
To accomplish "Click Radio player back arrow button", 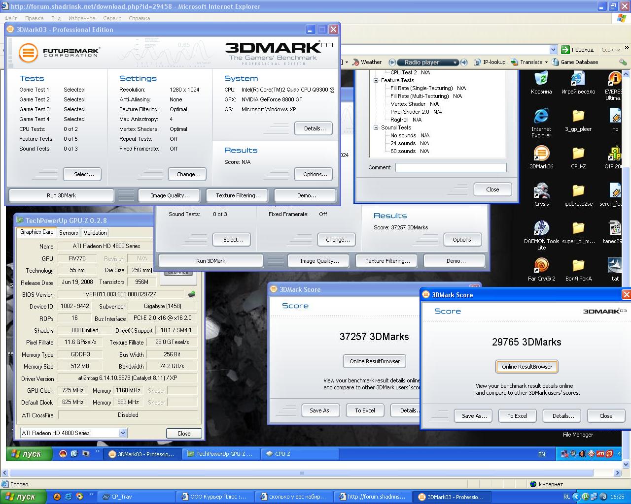I will (x=464, y=63).
